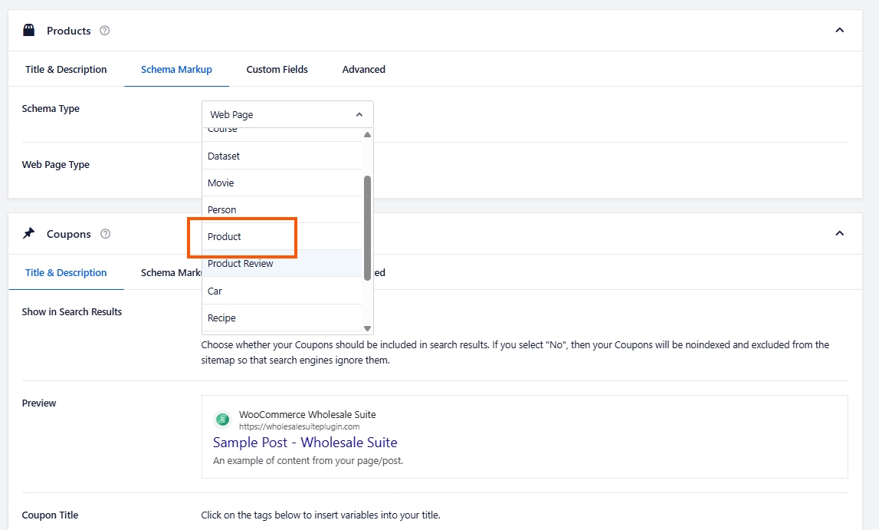Image resolution: width=879 pixels, height=530 pixels.
Task: Collapse the Coupons section chevron
Action: [x=839, y=234]
